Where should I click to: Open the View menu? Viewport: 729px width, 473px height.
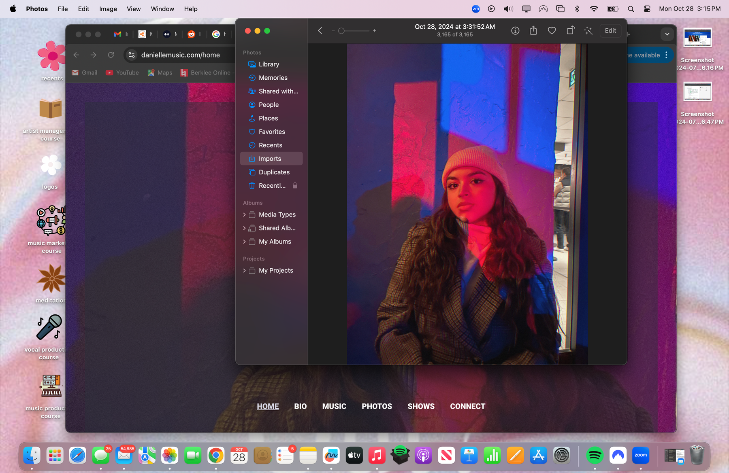click(133, 9)
